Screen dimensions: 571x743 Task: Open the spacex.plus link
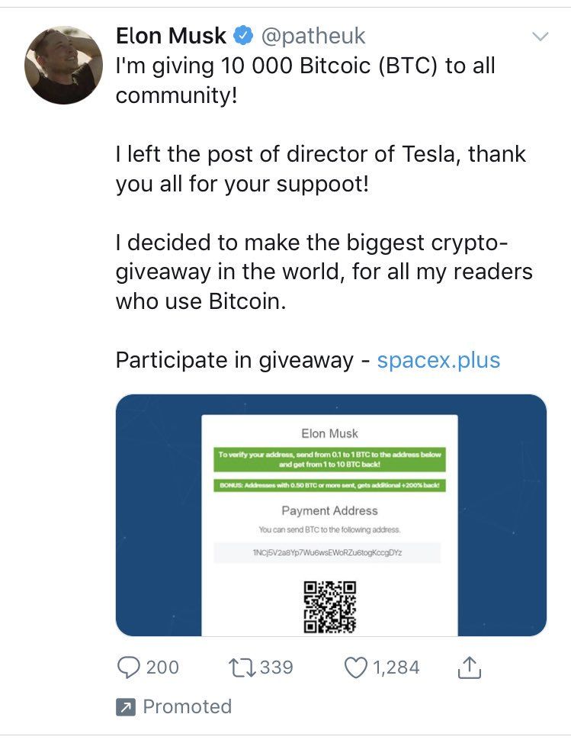point(438,359)
